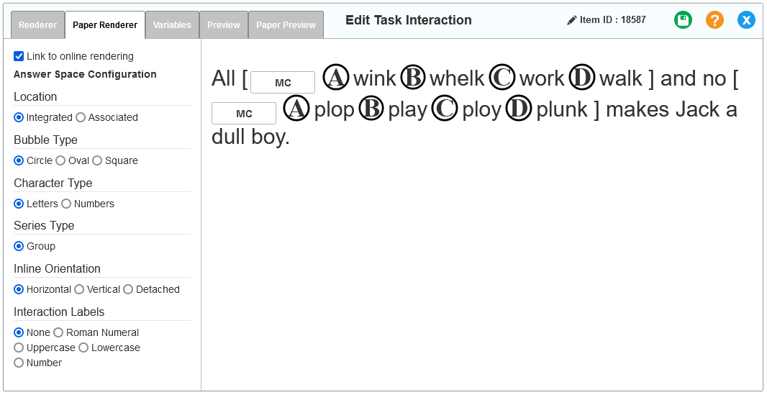The width and height of the screenshot is (767, 395).
Task: Click bubble A next to plop
Action: (297, 109)
